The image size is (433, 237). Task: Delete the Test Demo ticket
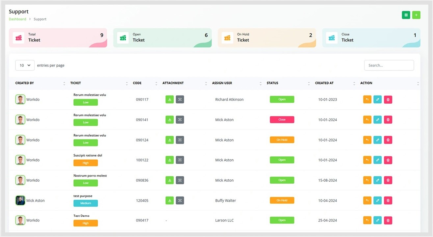coord(388,221)
